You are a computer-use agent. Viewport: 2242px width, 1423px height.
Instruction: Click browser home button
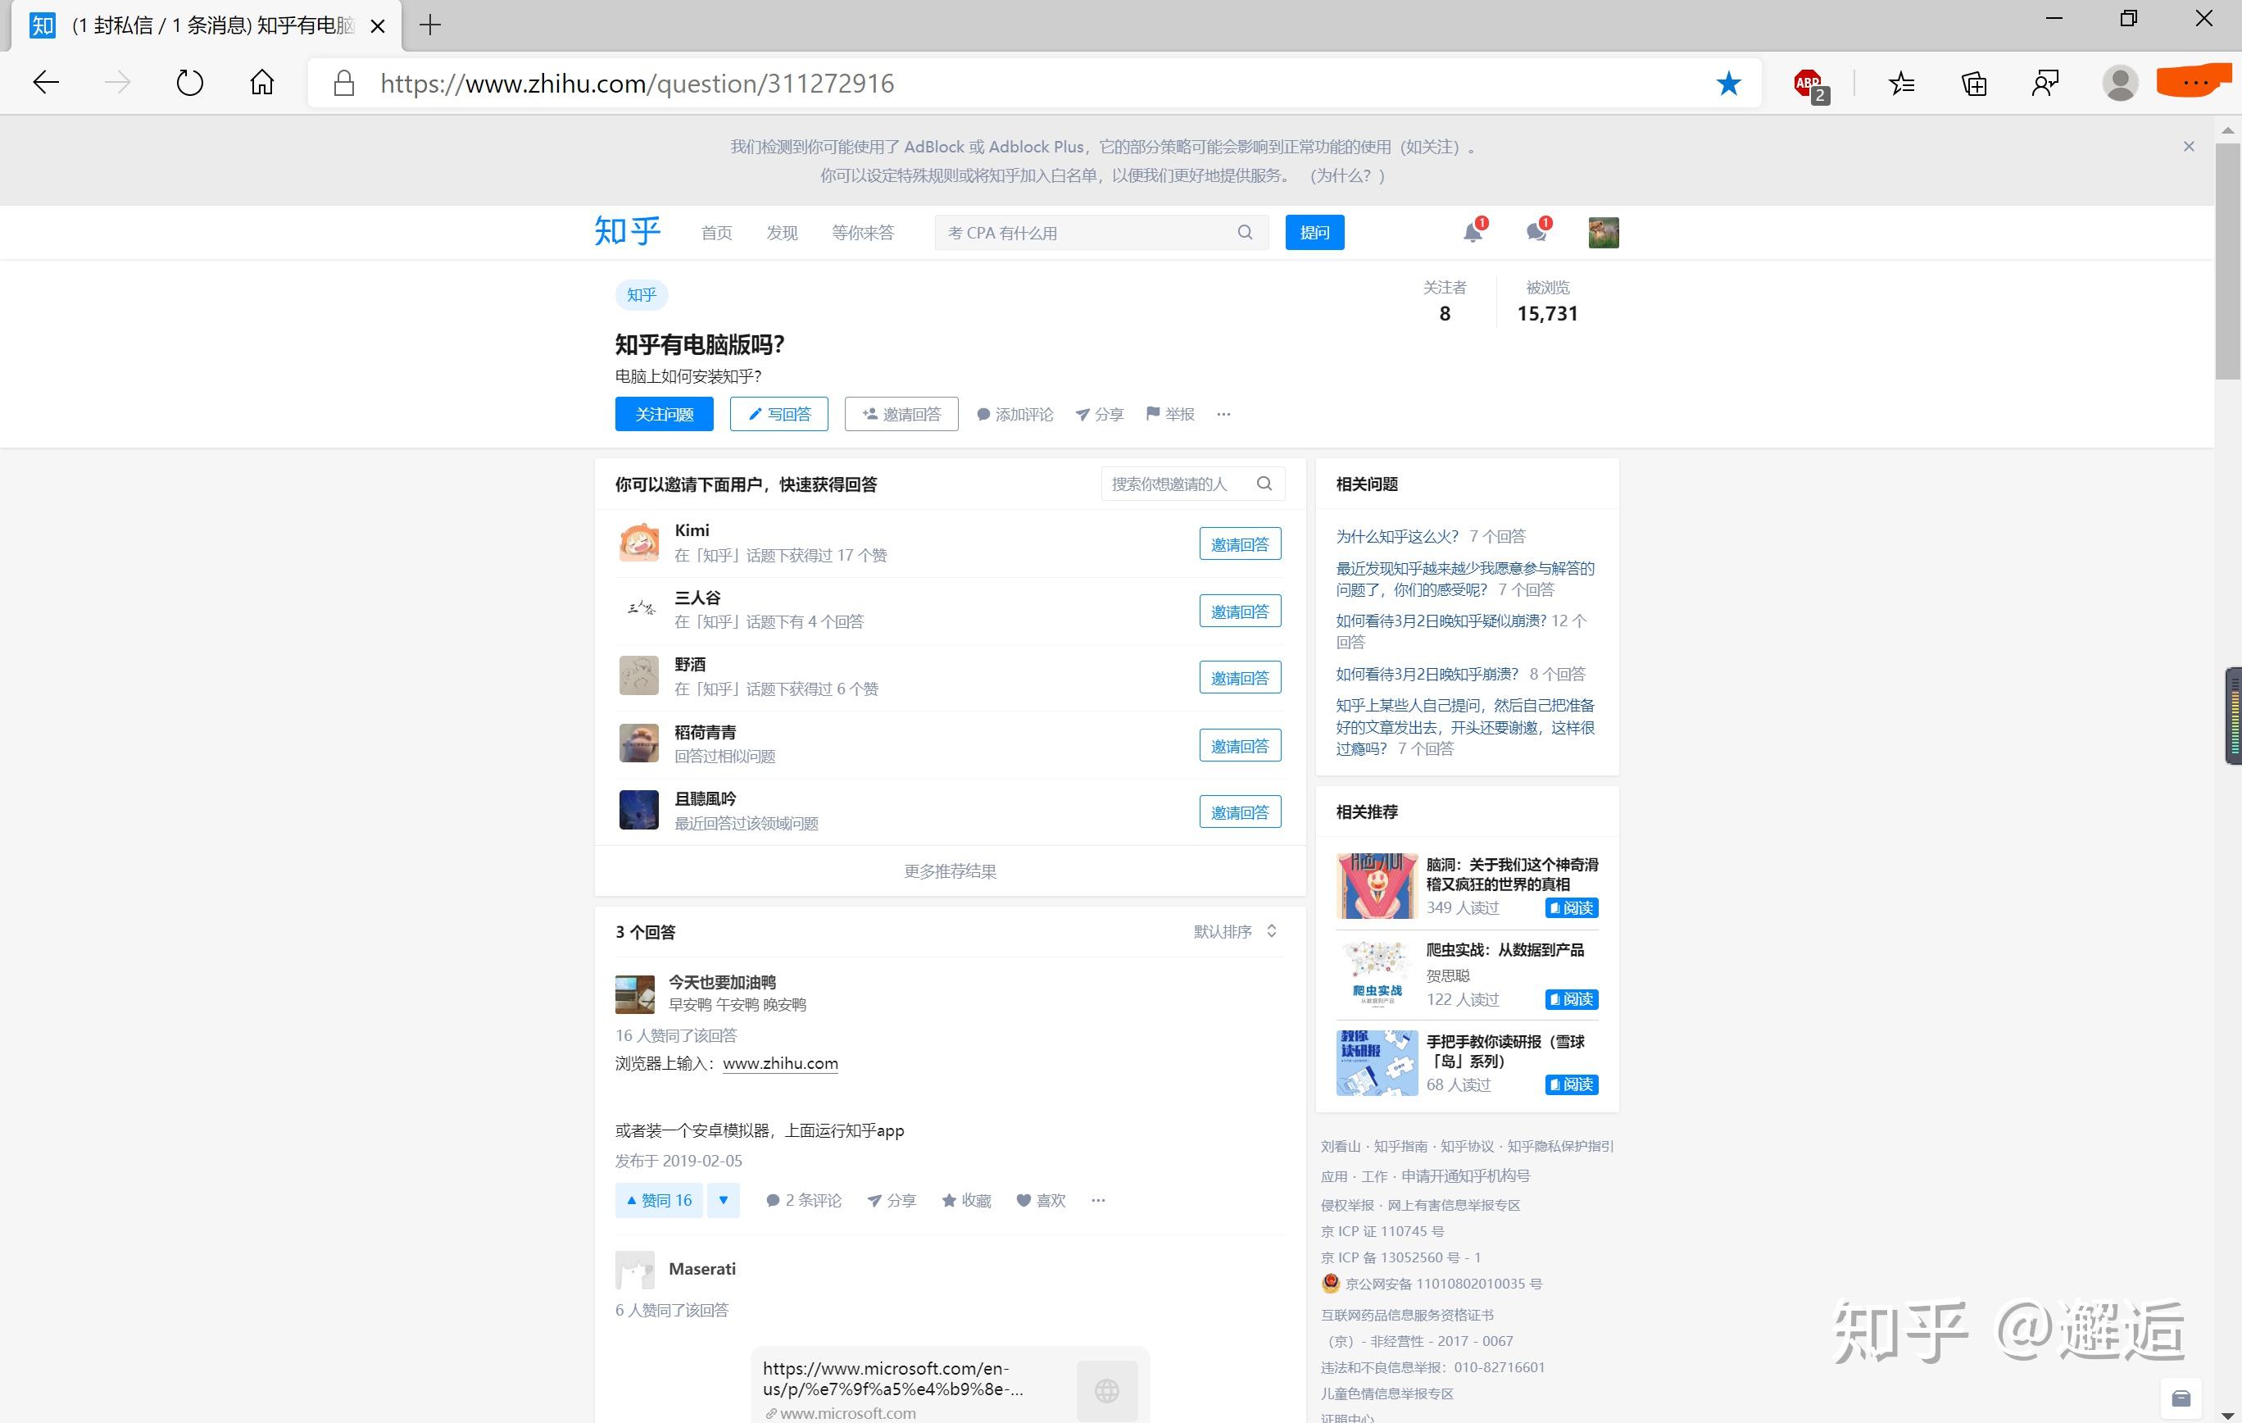click(x=261, y=84)
